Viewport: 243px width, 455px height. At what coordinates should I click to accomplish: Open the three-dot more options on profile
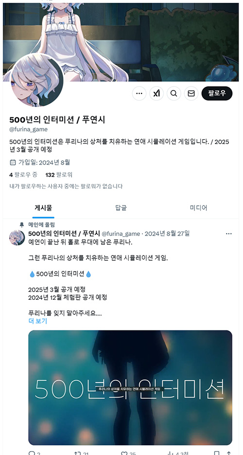click(x=139, y=93)
